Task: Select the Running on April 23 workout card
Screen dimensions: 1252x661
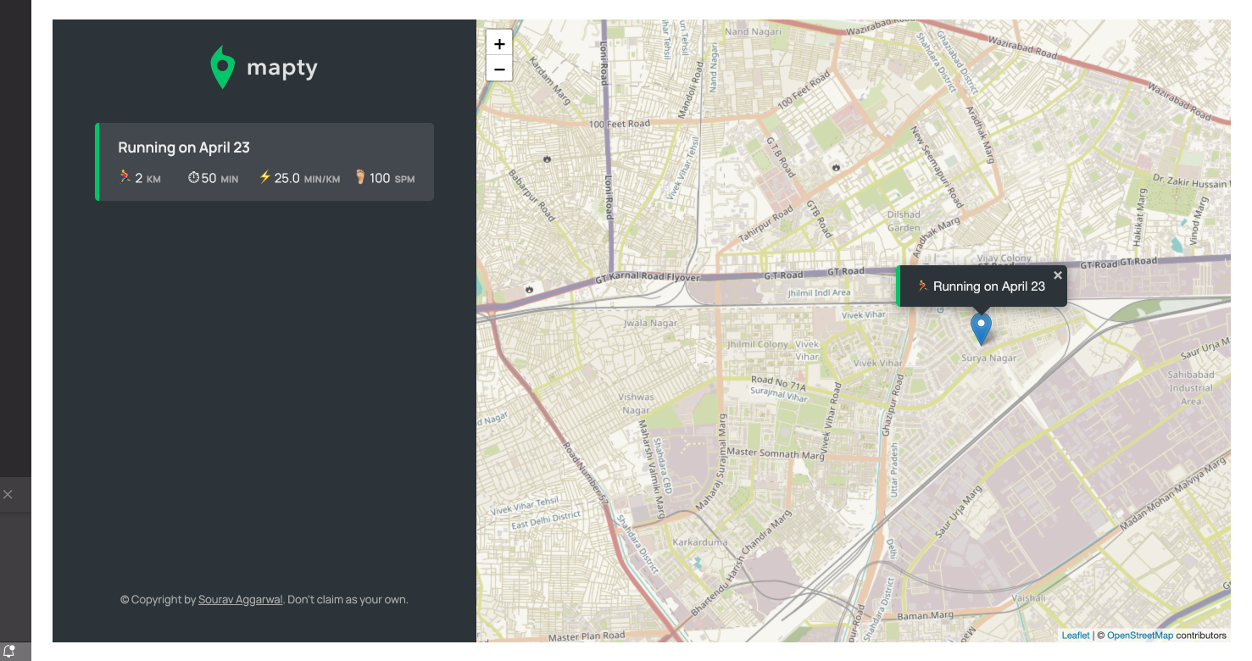Action: (x=264, y=162)
